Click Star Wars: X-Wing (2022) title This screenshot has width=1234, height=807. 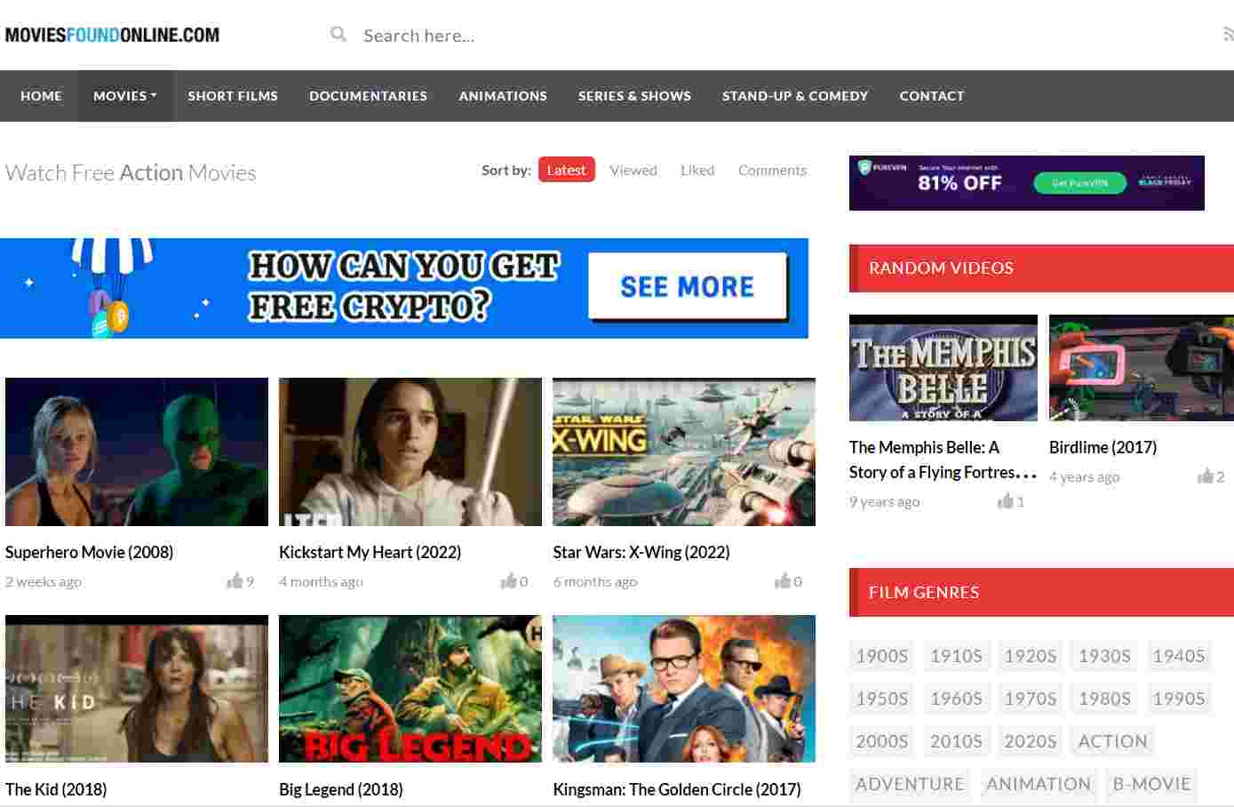[x=641, y=552]
